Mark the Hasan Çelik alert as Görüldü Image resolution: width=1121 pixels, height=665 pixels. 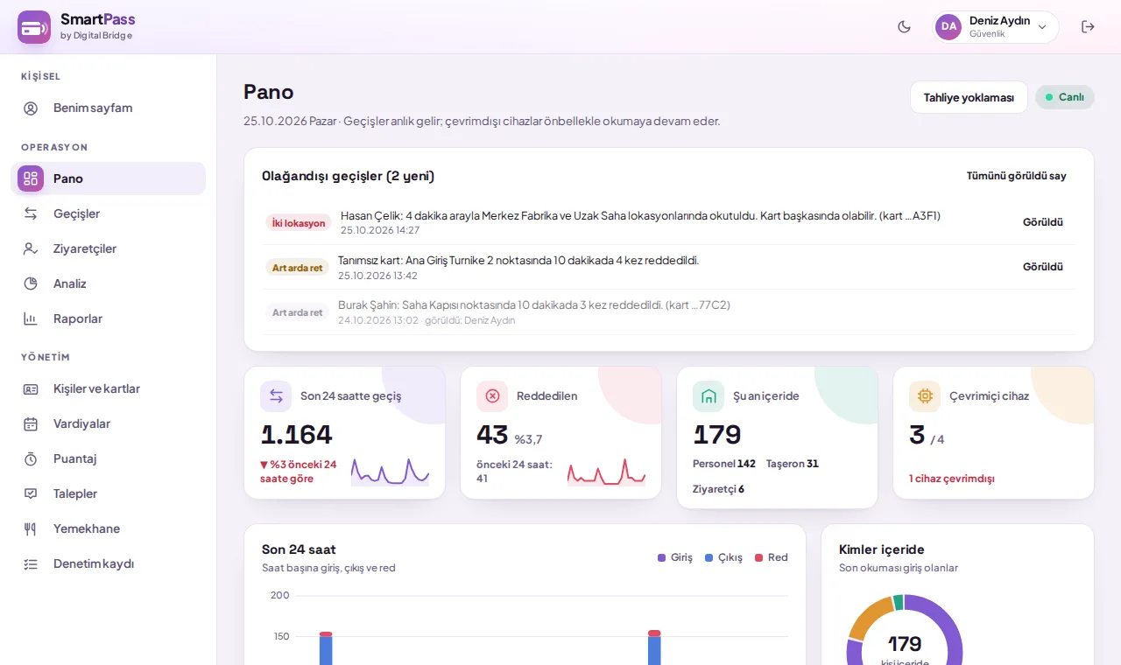coord(1043,222)
